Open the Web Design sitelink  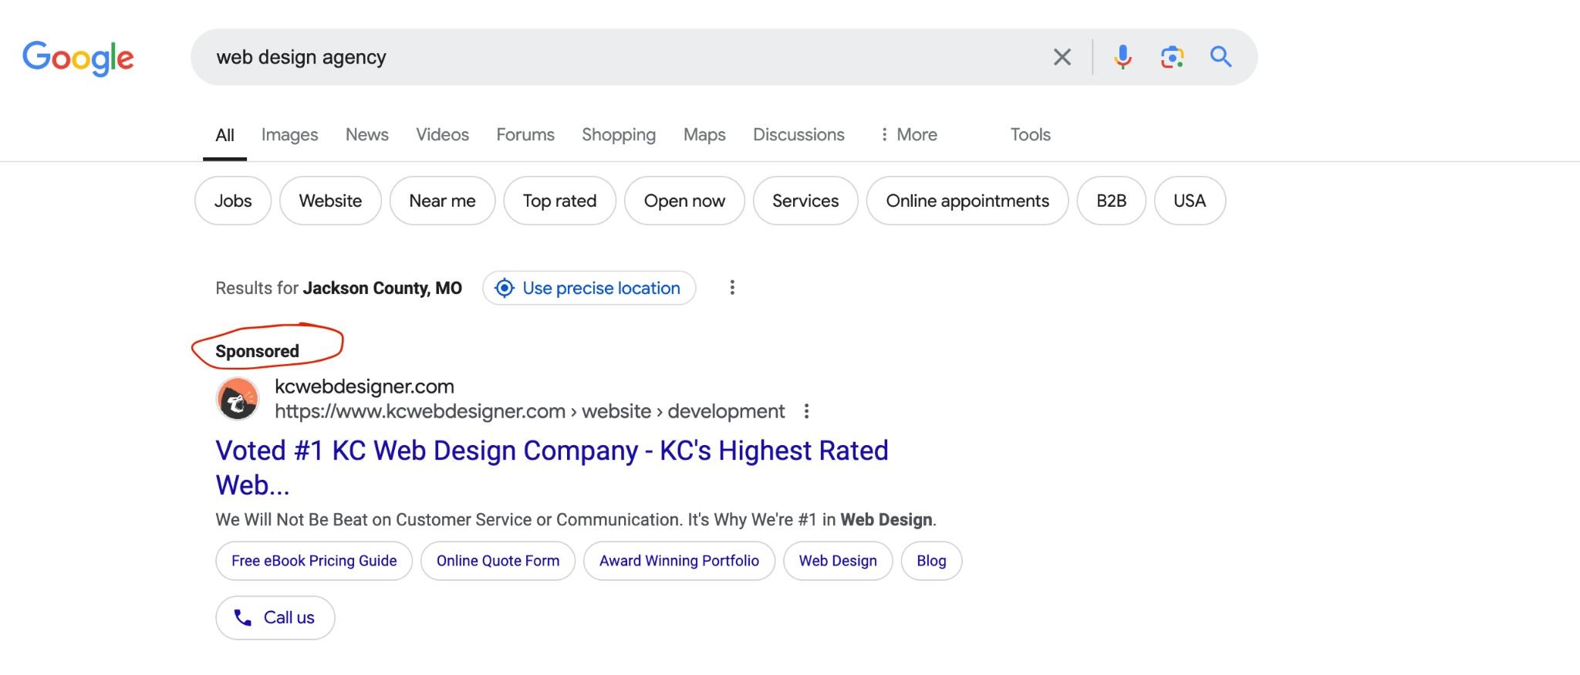[838, 561]
